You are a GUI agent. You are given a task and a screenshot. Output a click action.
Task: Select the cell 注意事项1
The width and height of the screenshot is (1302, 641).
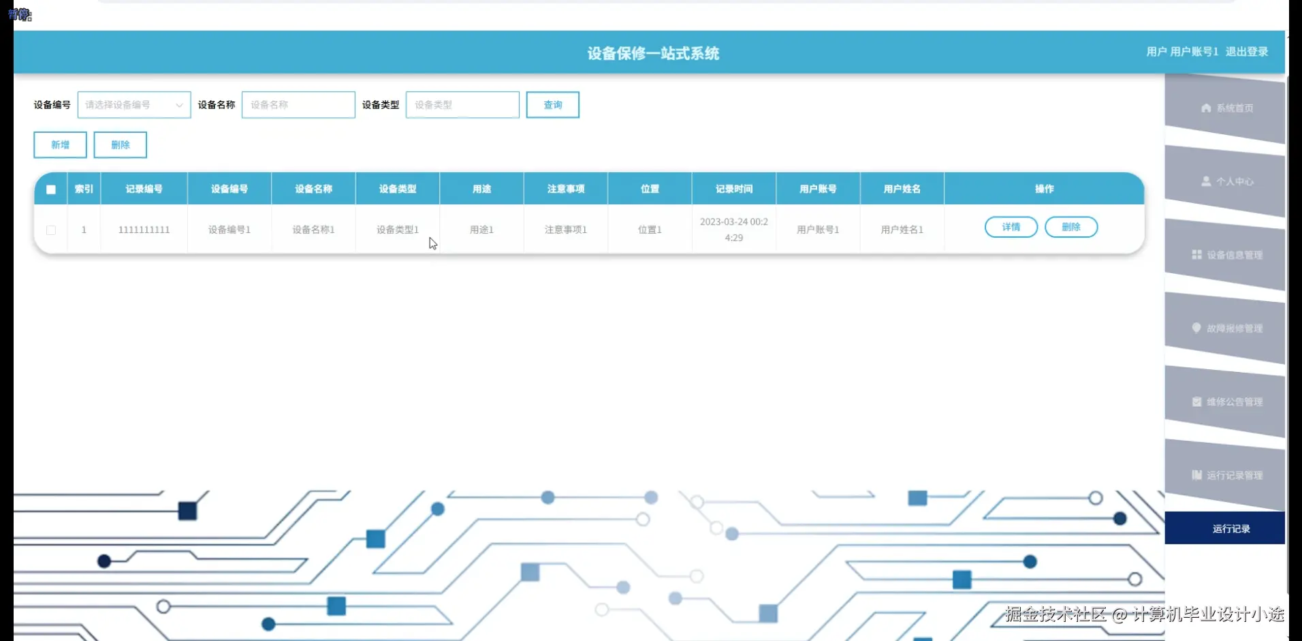[566, 230]
